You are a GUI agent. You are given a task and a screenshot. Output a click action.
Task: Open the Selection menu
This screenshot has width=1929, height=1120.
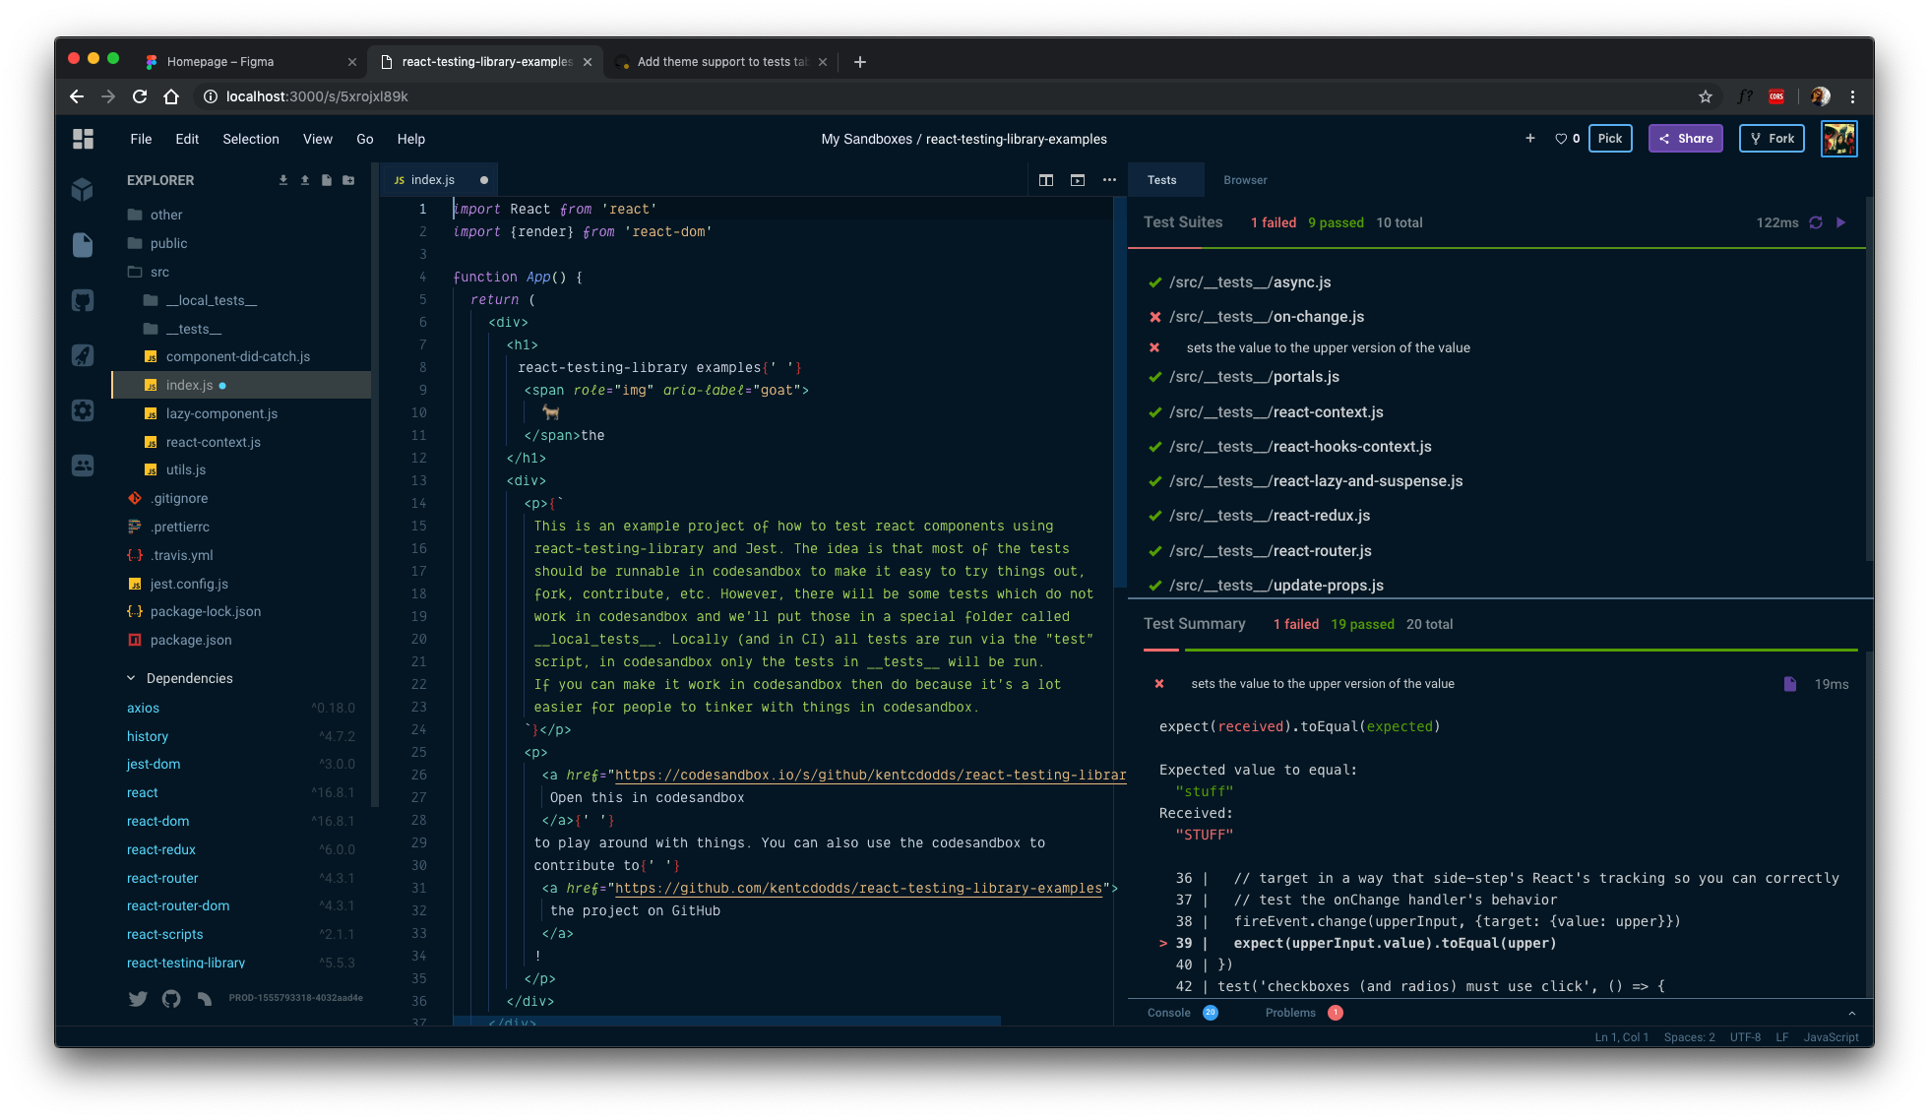coord(250,139)
